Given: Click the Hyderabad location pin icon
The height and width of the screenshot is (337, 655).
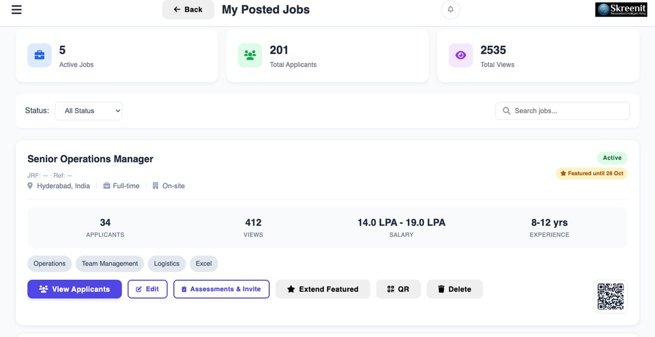Looking at the screenshot, I should click(x=30, y=186).
